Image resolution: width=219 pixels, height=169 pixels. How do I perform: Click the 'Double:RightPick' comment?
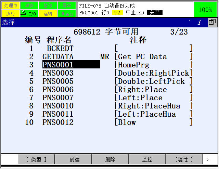click(154, 73)
